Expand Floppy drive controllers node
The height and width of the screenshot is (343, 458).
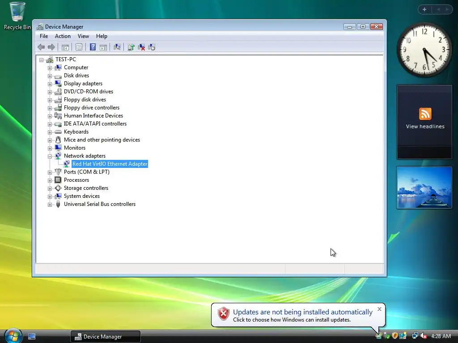50,108
